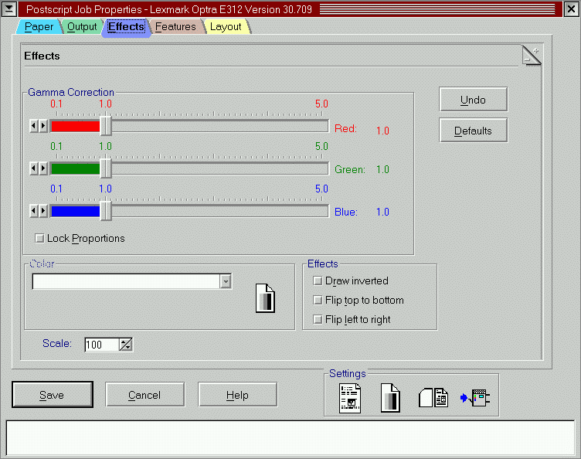Increase Green gamma with right arrow
The width and height of the screenshot is (581, 459).
(x=43, y=168)
